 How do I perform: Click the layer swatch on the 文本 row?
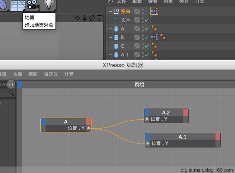[x=137, y=20]
